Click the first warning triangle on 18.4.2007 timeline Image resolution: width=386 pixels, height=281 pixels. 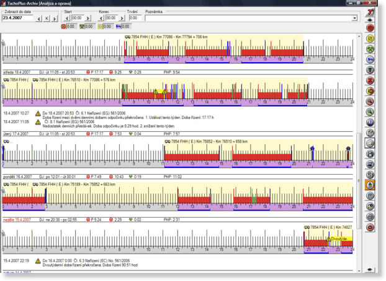[156, 92]
